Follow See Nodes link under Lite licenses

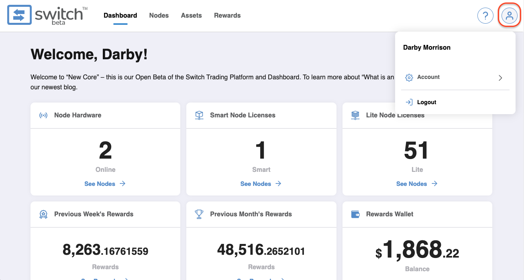pyautogui.click(x=412, y=183)
